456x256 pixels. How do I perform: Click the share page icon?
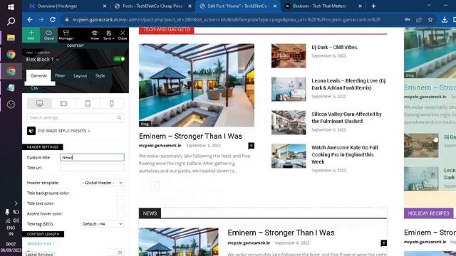tap(419, 20)
